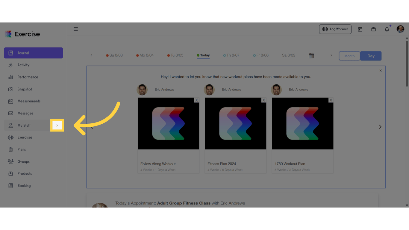Switch to the Day view

pyautogui.click(x=371, y=56)
